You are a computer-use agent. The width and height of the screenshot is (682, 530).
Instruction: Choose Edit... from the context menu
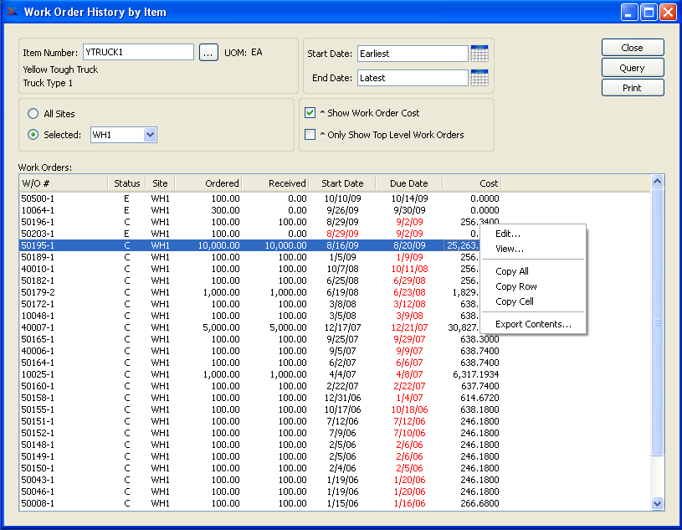[x=508, y=234]
